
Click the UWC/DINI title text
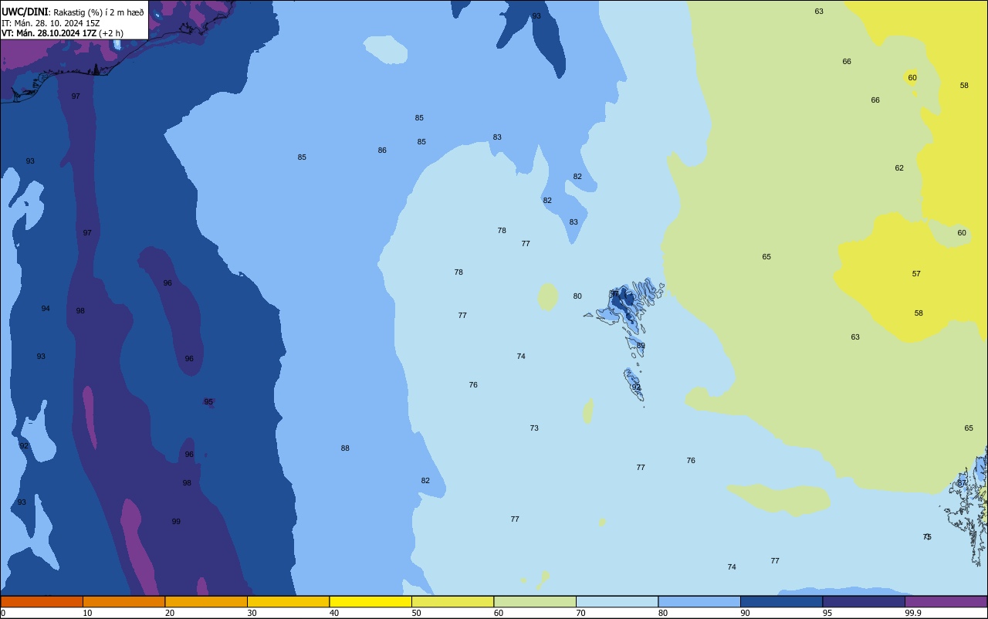[25, 12]
